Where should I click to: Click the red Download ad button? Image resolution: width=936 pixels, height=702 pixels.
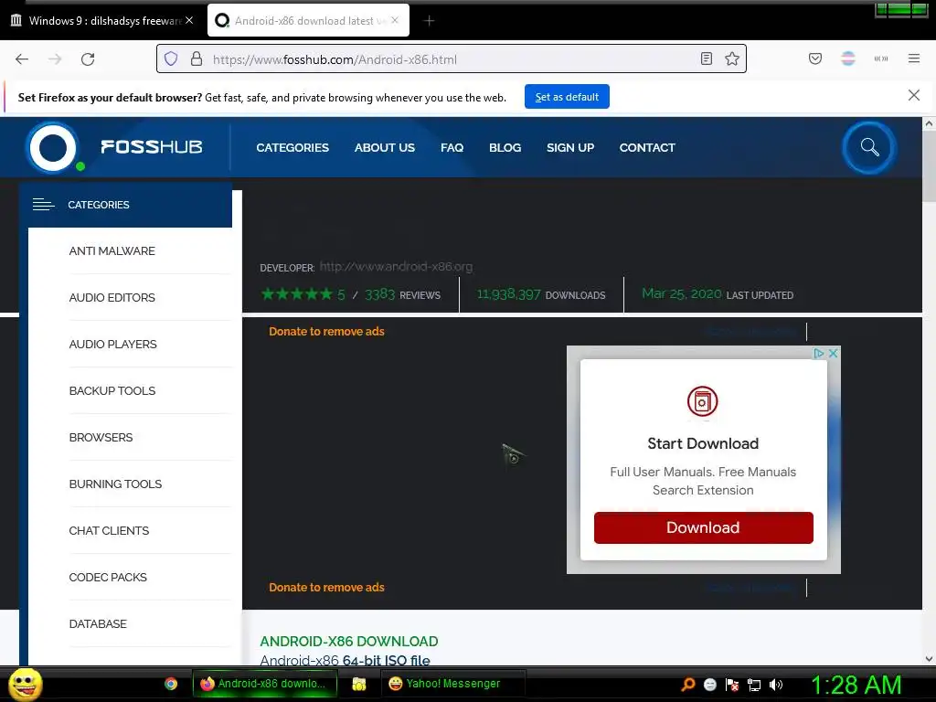pos(703,527)
